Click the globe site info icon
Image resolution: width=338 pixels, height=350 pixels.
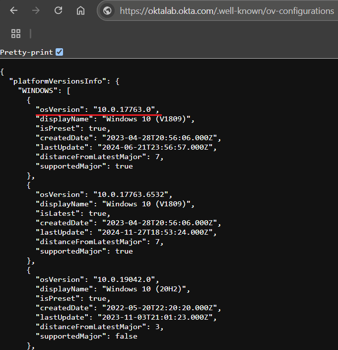(107, 10)
